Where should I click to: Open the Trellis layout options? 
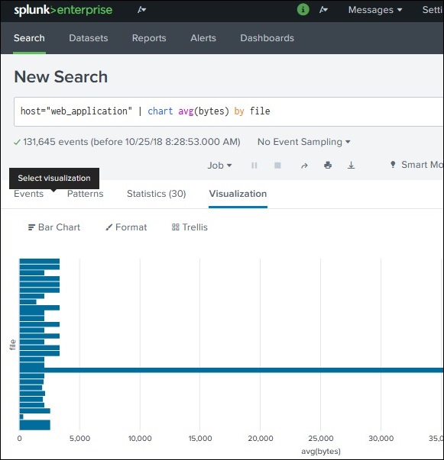(x=190, y=227)
